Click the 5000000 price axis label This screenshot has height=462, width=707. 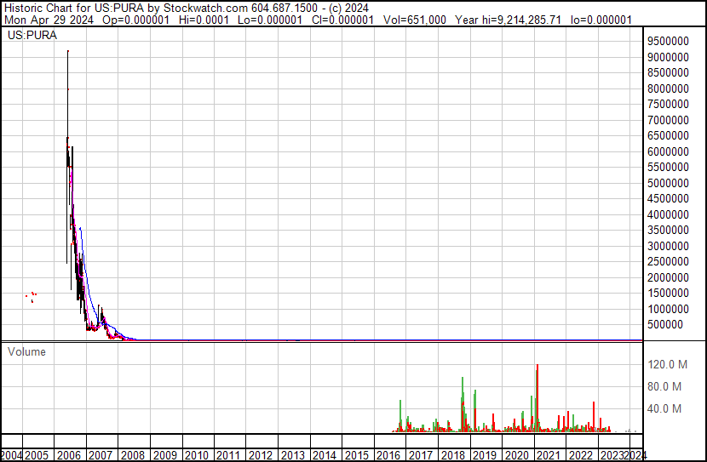pyautogui.click(x=668, y=183)
